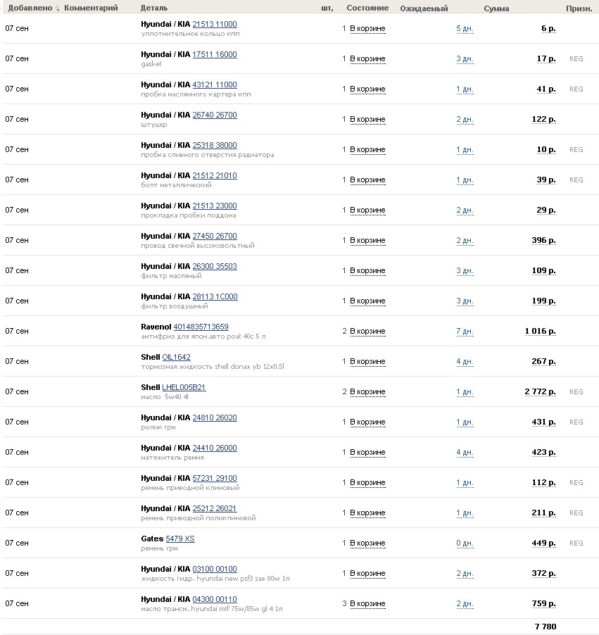The width and height of the screenshot is (599, 635).
Task: Open Shell OIL1642 brake fluid link
Action: click(x=176, y=357)
